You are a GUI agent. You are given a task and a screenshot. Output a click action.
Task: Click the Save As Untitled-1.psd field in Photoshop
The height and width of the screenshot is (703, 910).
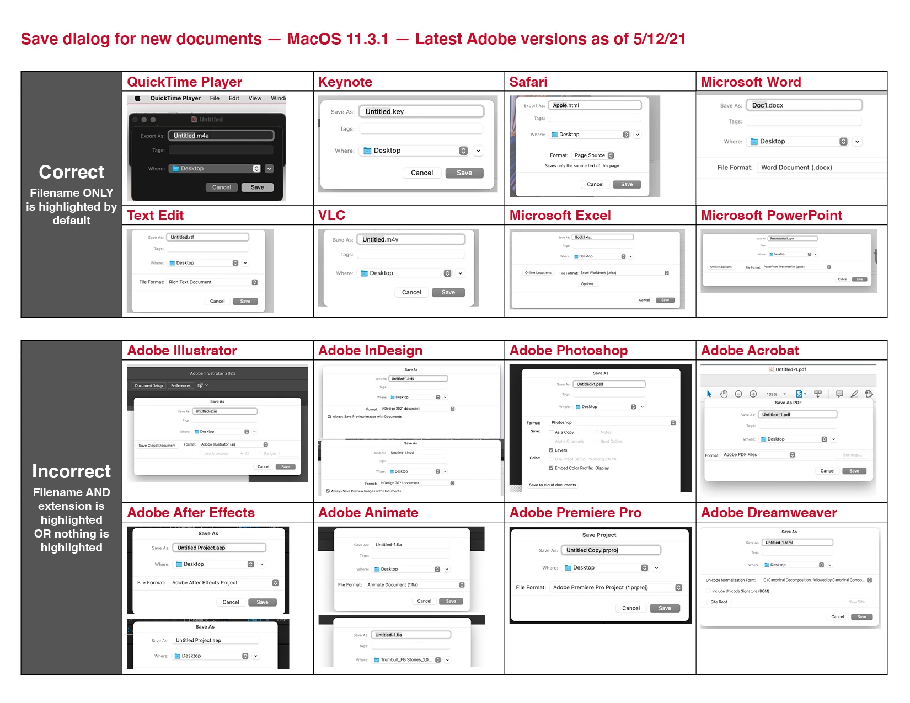[x=609, y=384]
